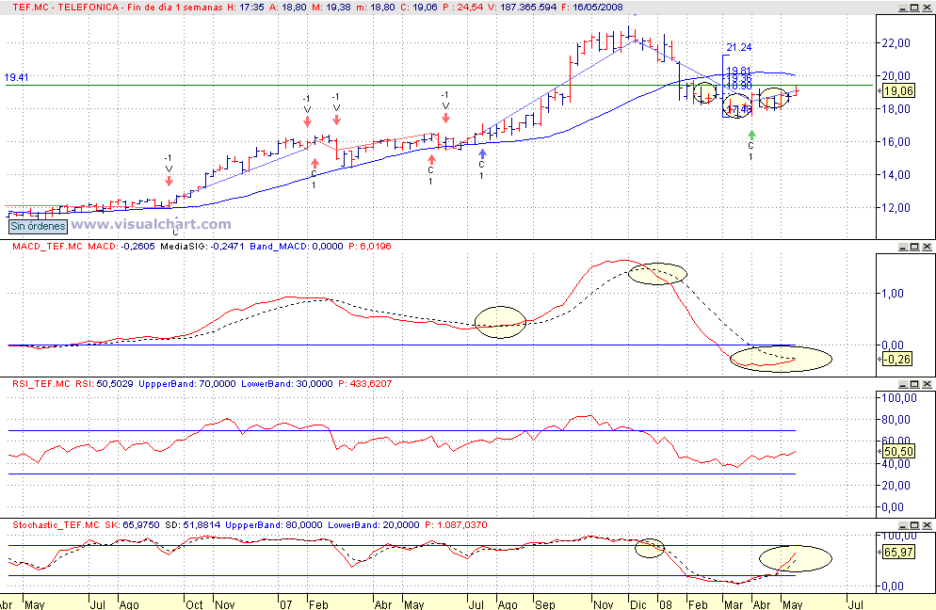
Task: Click the 'Stochastic_TEF.MC' indicator title
Action: pyautogui.click(x=56, y=525)
